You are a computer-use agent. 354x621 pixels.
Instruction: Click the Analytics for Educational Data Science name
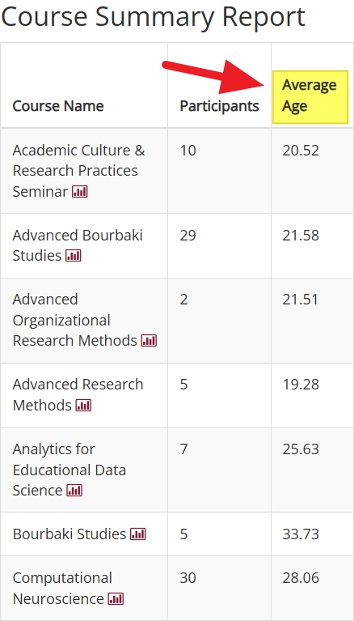click(x=70, y=470)
